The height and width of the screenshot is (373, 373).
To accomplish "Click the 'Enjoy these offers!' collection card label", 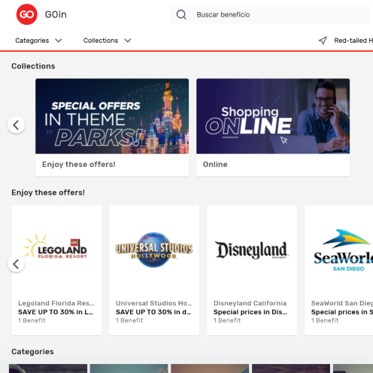I will pyautogui.click(x=79, y=164).
